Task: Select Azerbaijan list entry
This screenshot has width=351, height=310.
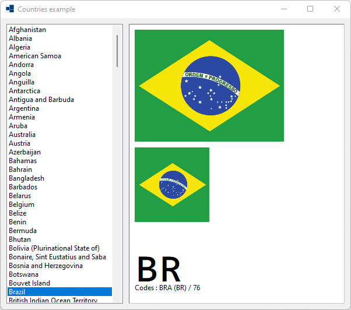Action: point(60,152)
